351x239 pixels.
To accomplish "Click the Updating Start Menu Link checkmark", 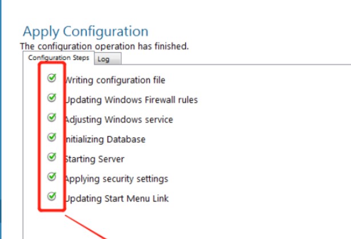I will click(x=52, y=197).
